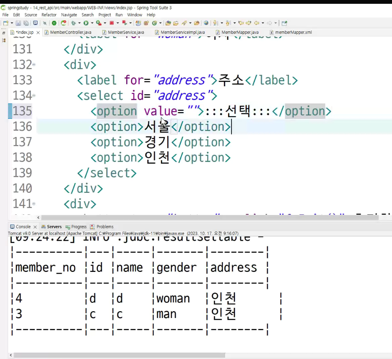Click the New file wizard icon
The width and height of the screenshot is (392, 359).
point(5,23)
